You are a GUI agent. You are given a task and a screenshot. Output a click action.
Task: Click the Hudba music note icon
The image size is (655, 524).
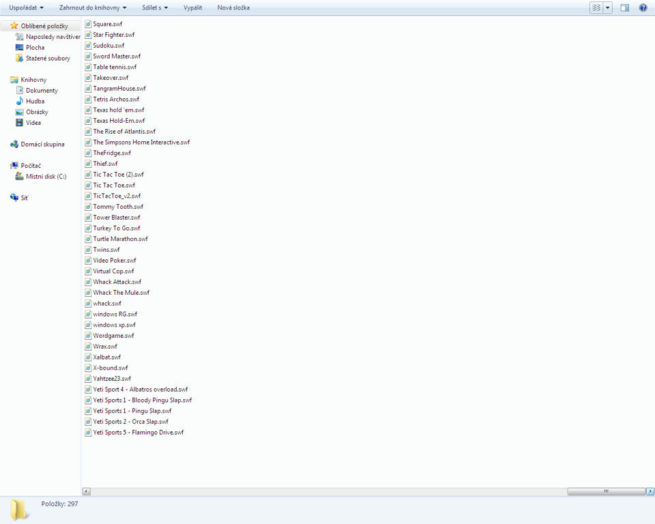[x=19, y=101]
